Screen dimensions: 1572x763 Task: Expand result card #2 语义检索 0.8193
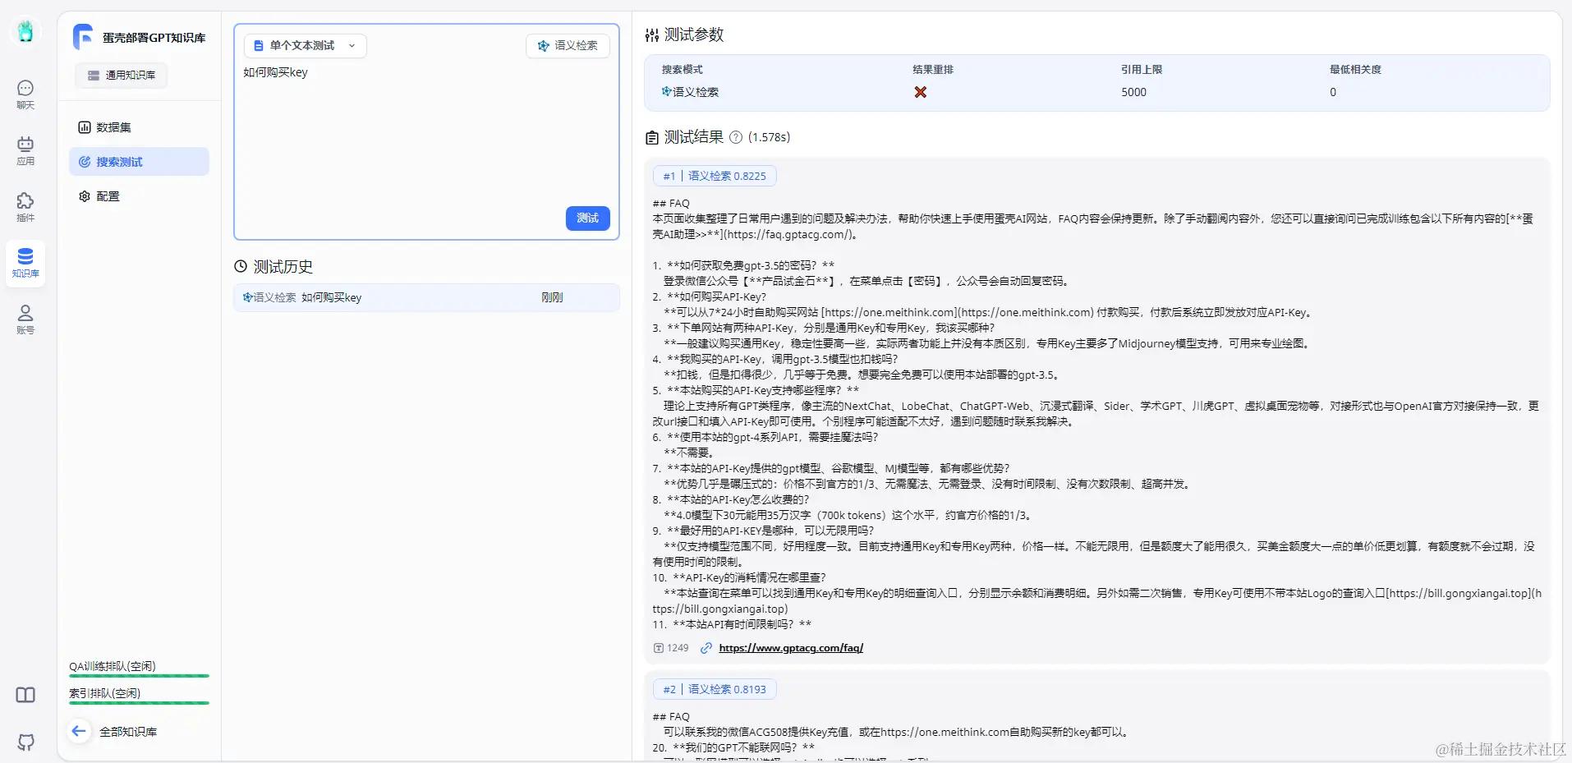click(713, 688)
